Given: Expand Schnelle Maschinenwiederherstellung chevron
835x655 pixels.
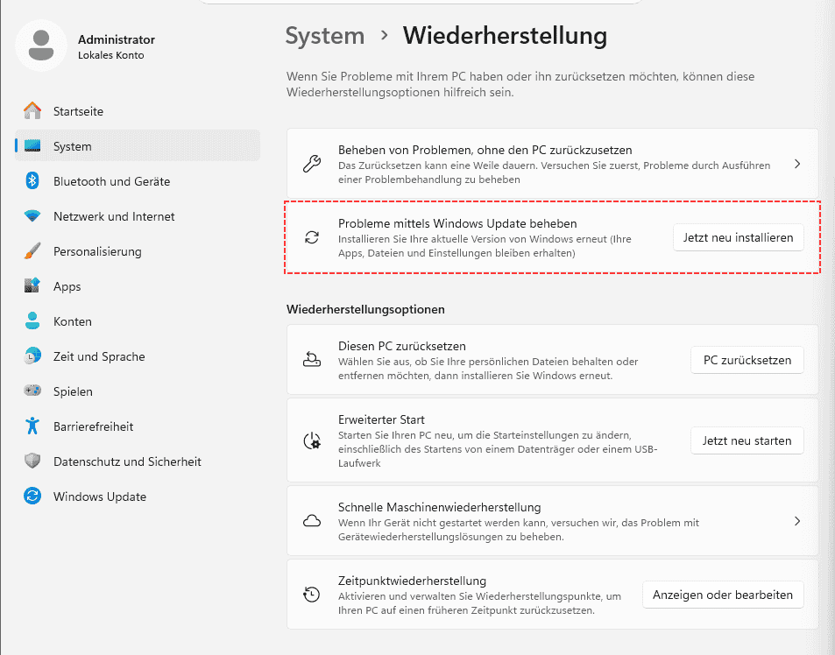Looking at the screenshot, I should click(797, 521).
